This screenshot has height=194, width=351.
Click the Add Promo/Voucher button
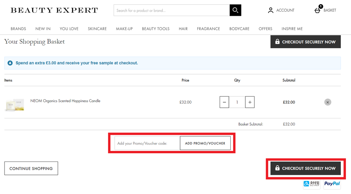coord(205,143)
